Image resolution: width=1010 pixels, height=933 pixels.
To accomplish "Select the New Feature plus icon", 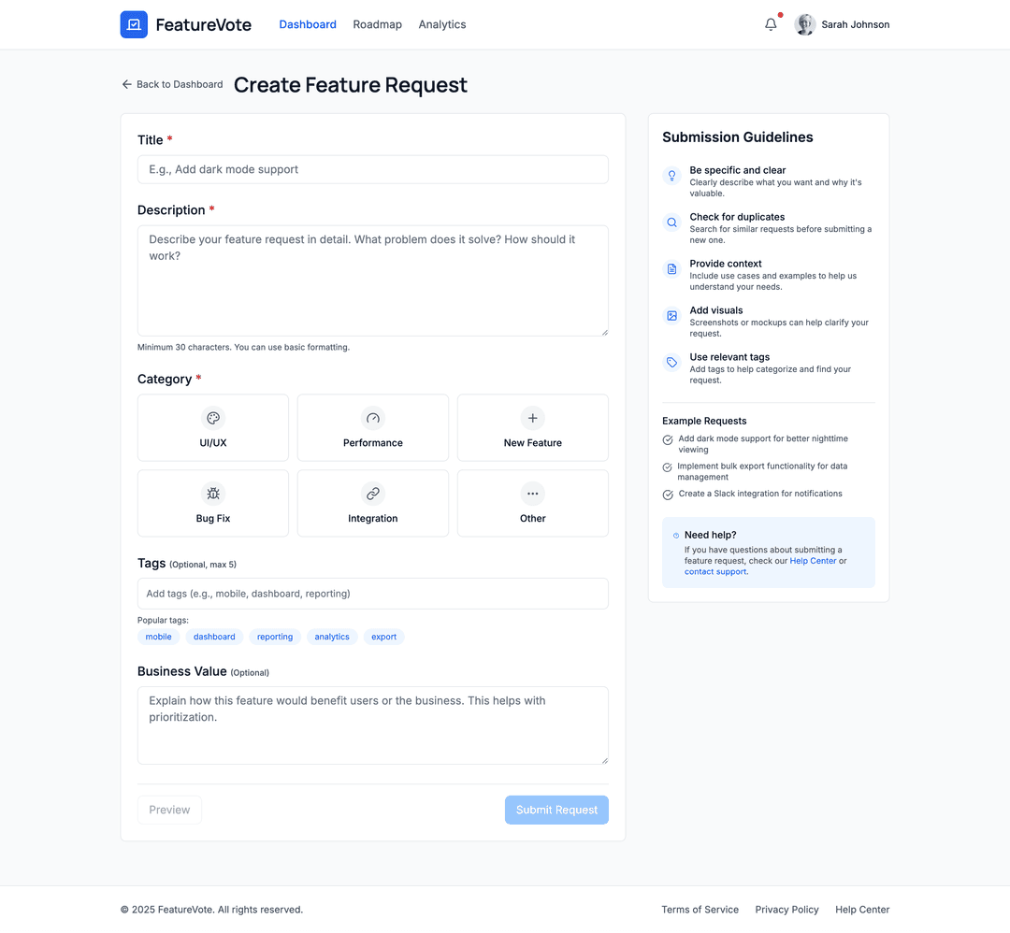I will [x=532, y=418].
